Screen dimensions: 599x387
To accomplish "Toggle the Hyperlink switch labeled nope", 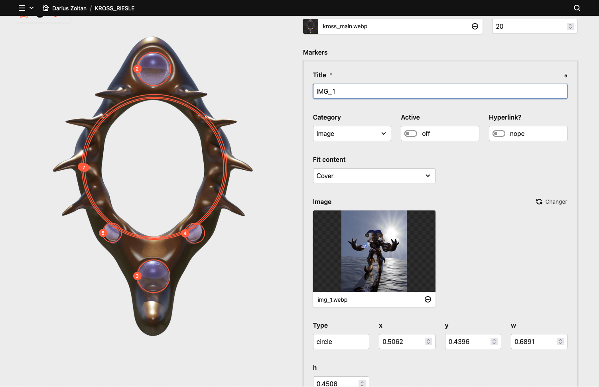I will [x=499, y=134].
